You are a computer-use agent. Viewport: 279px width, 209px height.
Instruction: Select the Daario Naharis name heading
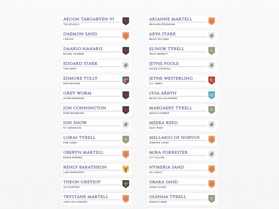coord(83,49)
